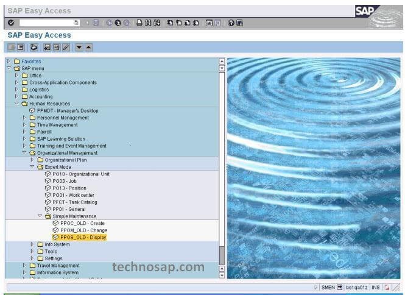Click the SAP Learning Solution folder label
This screenshot has height=295, width=405.
pyautogui.click(x=61, y=138)
